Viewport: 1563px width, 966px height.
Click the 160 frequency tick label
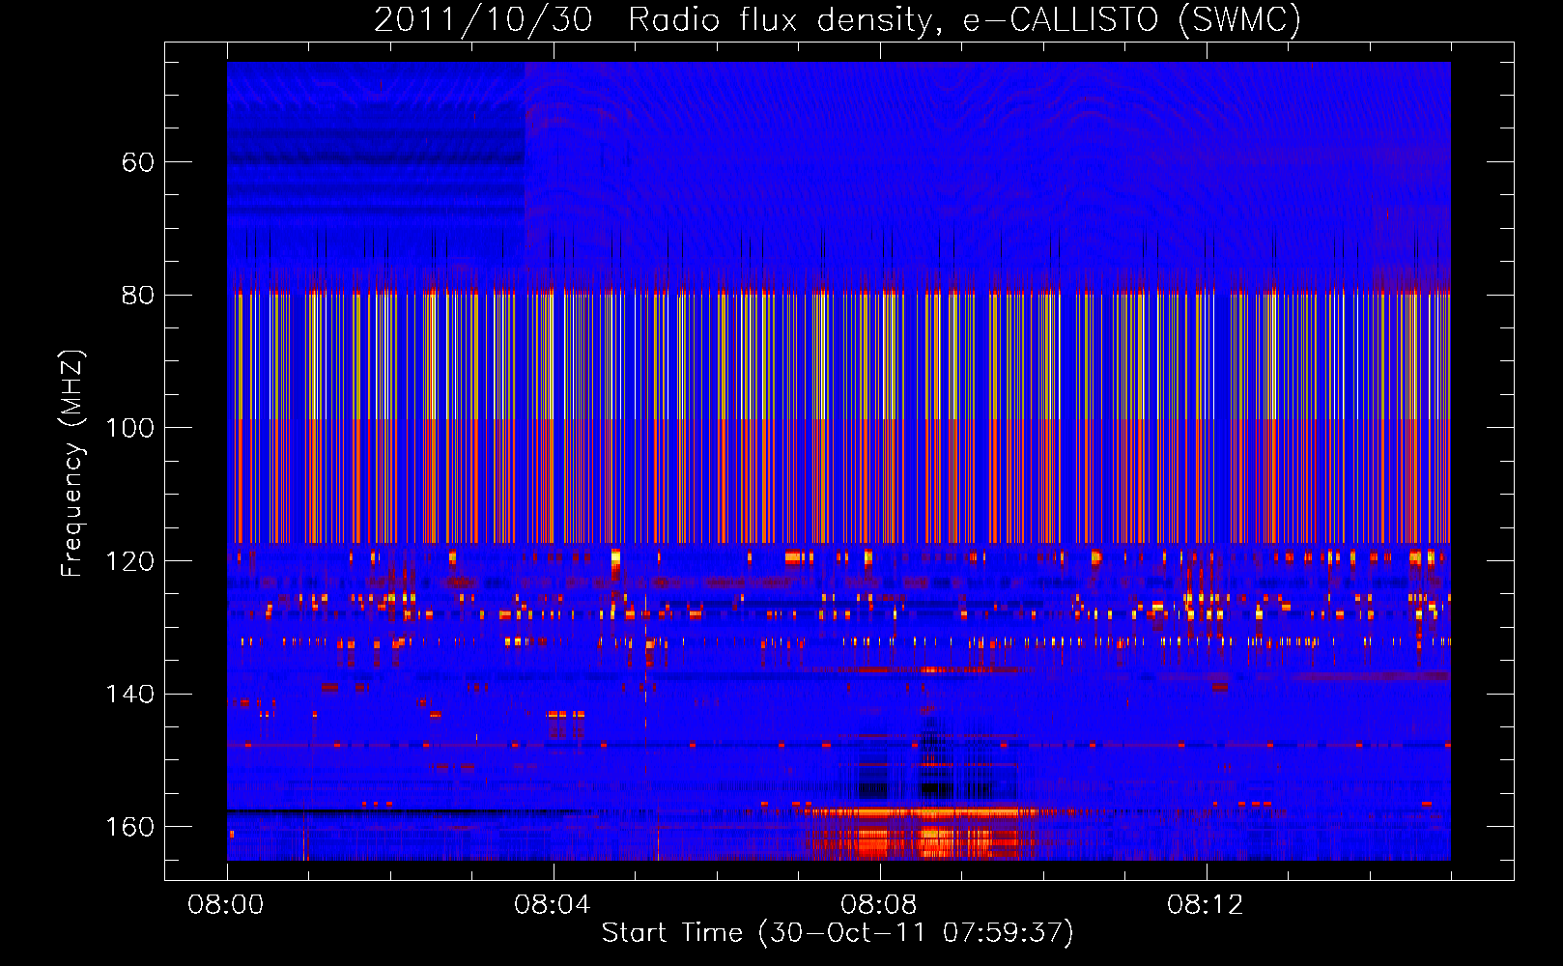129,827
